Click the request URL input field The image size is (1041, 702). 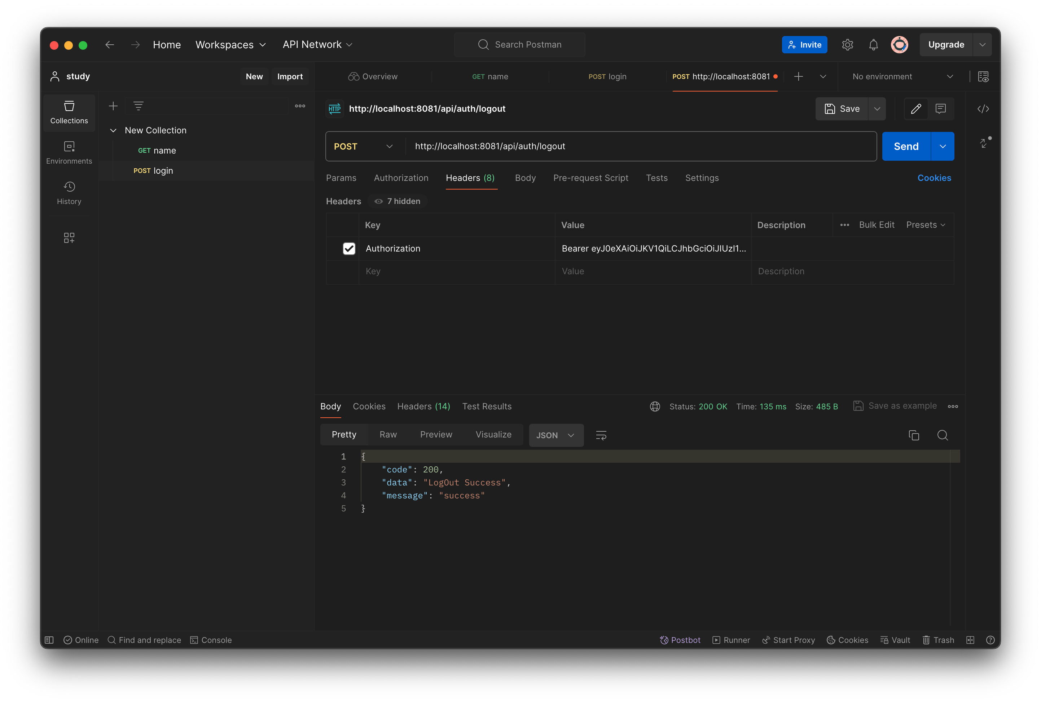coord(582,146)
